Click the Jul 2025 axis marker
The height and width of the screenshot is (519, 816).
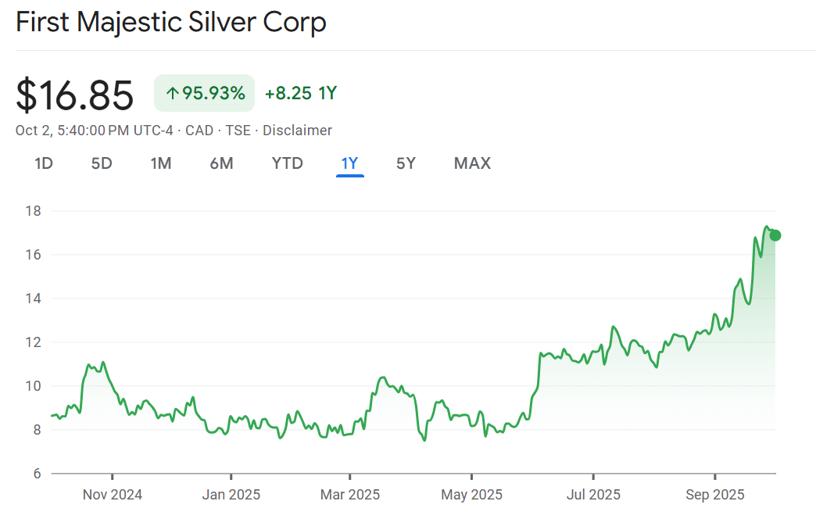593,495
